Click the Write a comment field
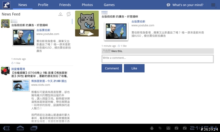Screen dimensions: 220x132 point(157,59)
